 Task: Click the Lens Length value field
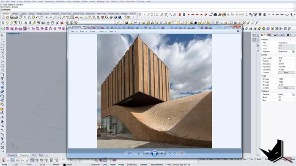click(x=286, y=58)
